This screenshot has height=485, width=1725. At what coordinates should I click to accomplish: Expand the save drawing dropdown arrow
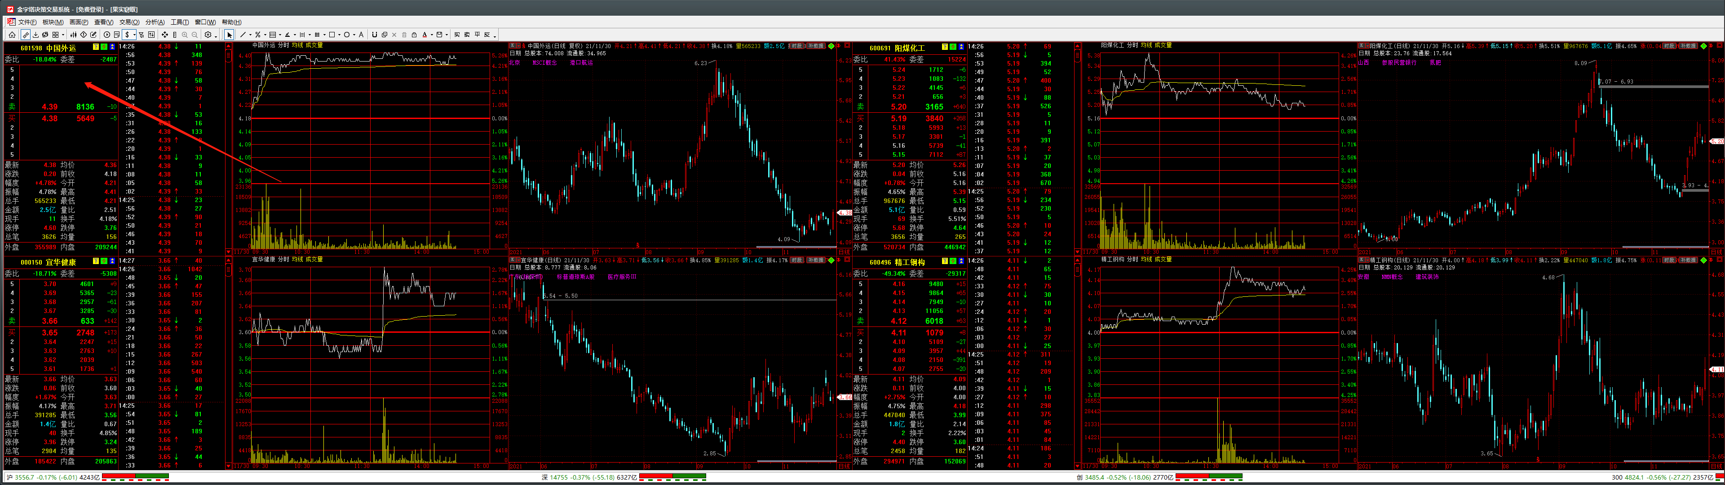click(447, 35)
